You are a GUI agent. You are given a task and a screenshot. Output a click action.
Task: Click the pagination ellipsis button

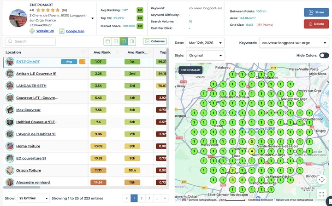click(x=157, y=198)
